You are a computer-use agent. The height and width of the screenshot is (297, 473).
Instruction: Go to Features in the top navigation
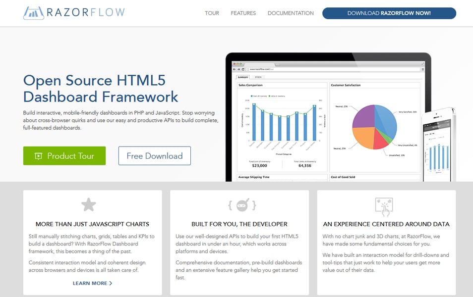[243, 13]
